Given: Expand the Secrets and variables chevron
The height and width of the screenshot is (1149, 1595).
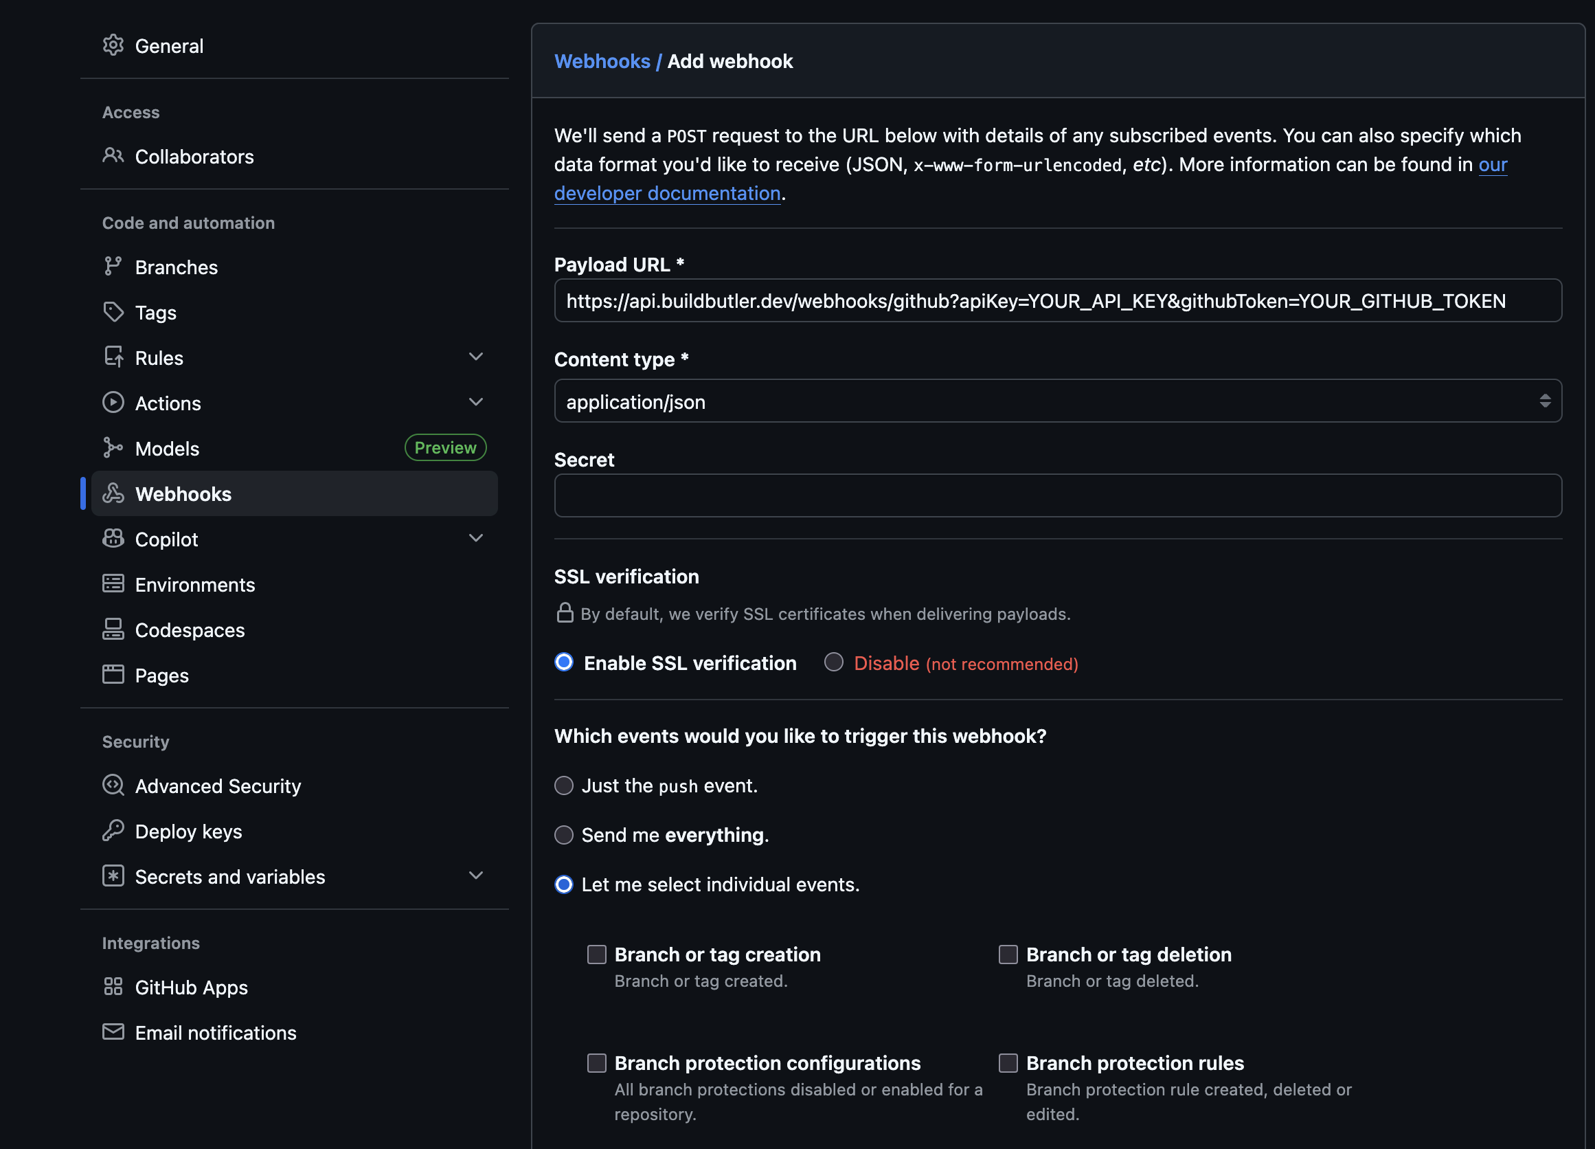Looking at the screenshot, I should click(475, 875).
